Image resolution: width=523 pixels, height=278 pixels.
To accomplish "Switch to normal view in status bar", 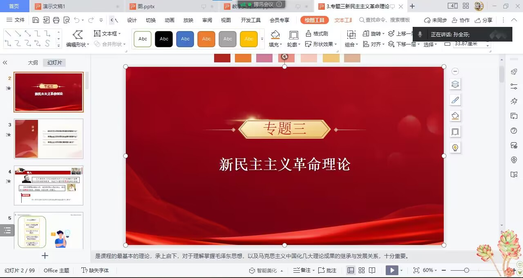I will pos(351,270).
